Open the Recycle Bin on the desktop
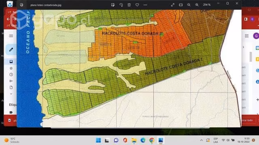 (10, 4)
